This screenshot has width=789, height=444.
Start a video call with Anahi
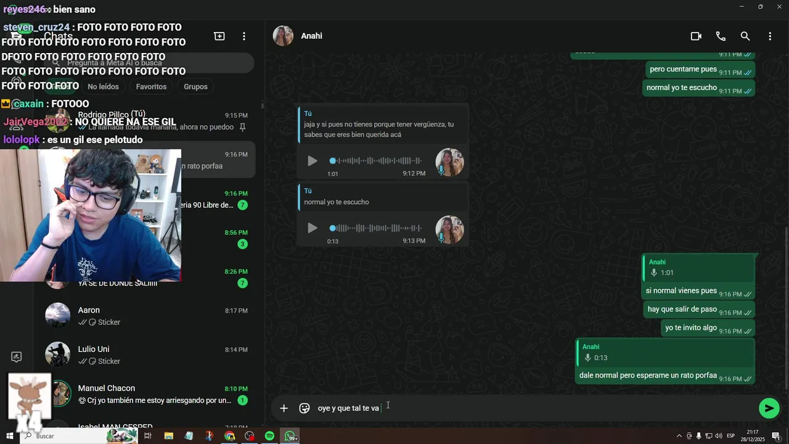tap(696, 36)
